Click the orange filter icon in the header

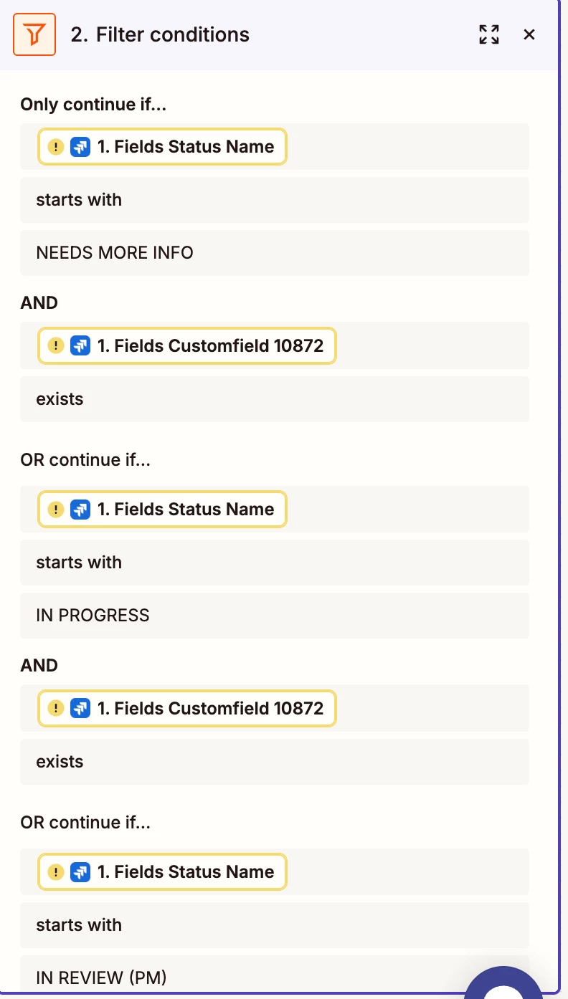pos(34,34)
